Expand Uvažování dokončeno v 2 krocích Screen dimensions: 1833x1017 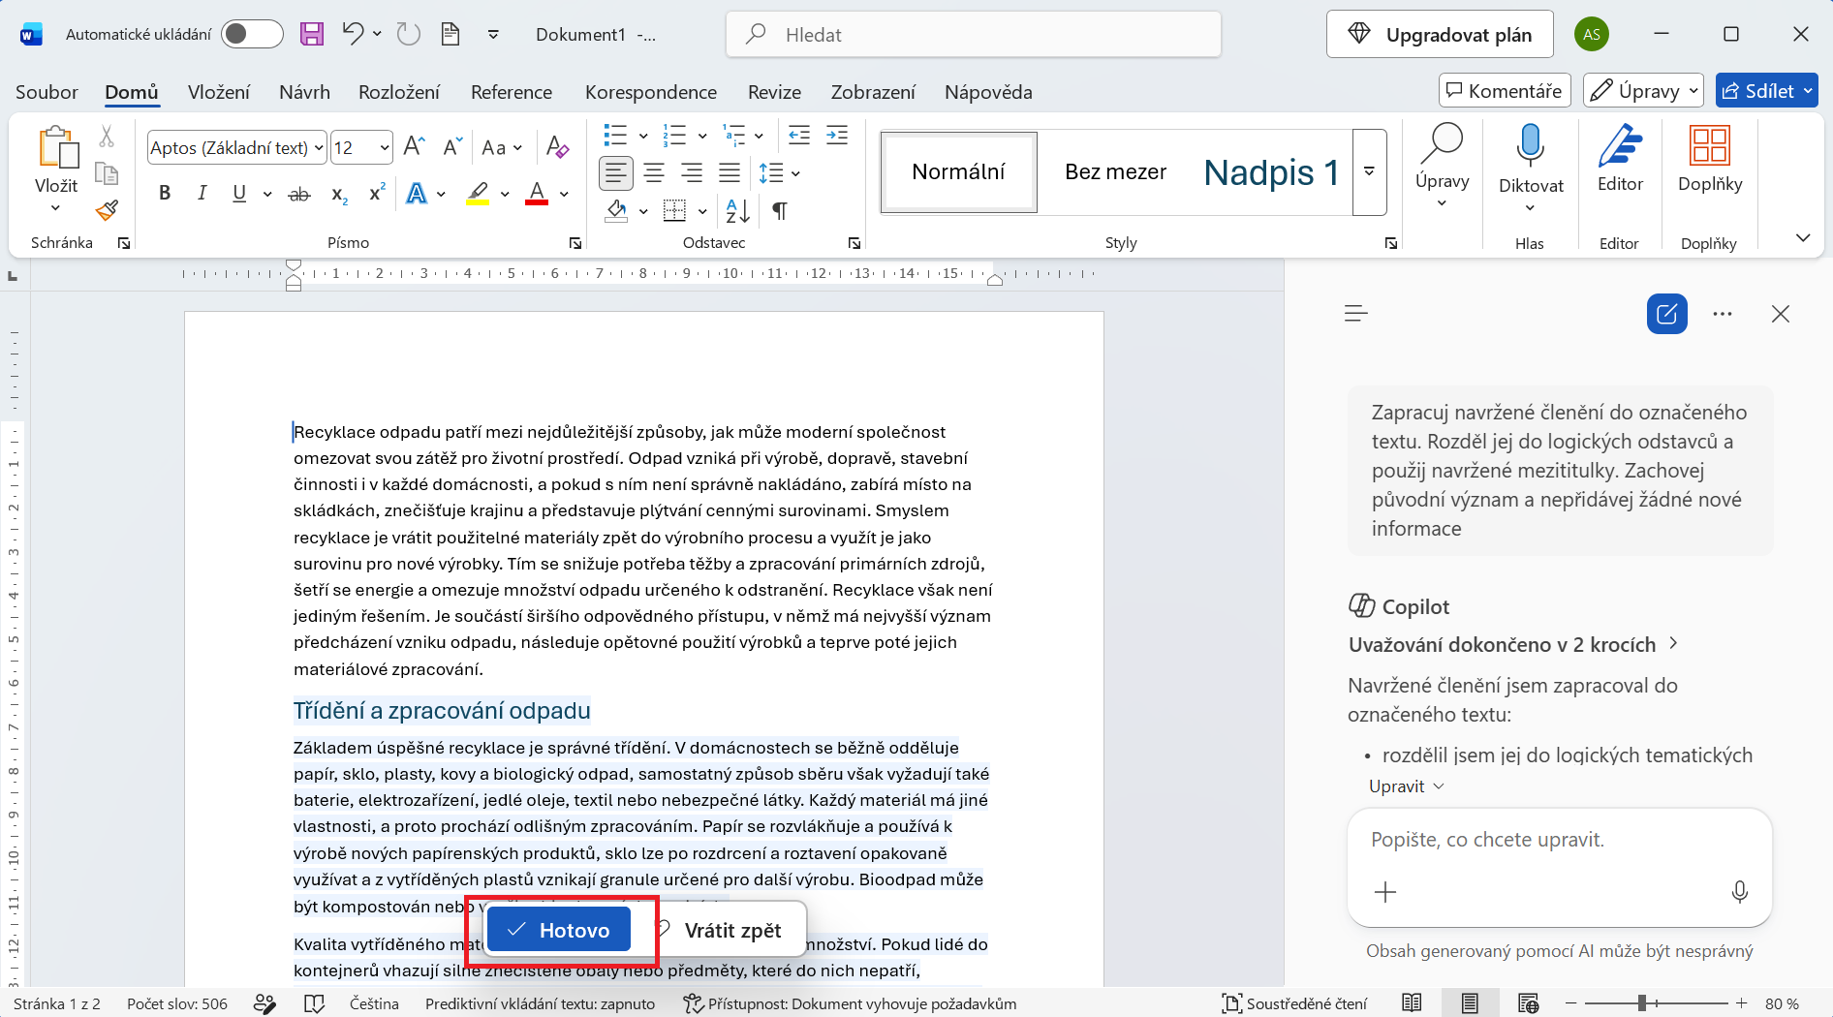[x=1512, y=645]
